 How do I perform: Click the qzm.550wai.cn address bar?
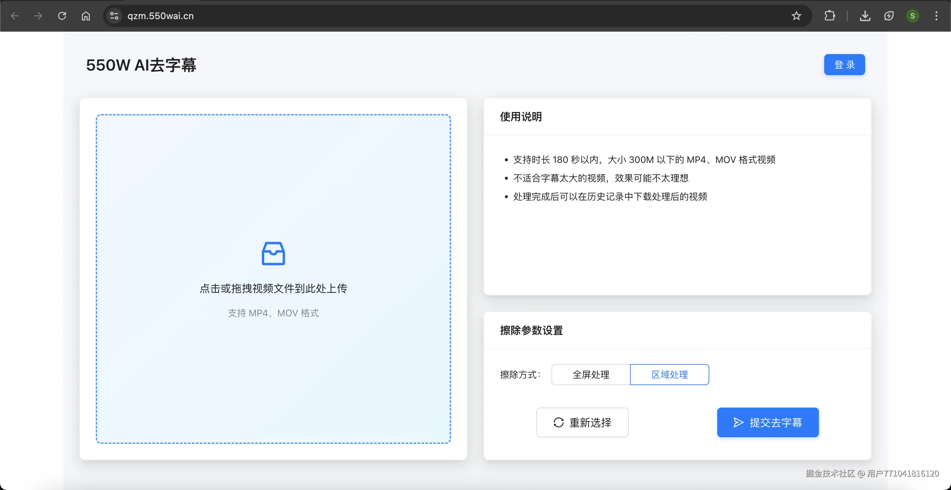tap(443, 16)
